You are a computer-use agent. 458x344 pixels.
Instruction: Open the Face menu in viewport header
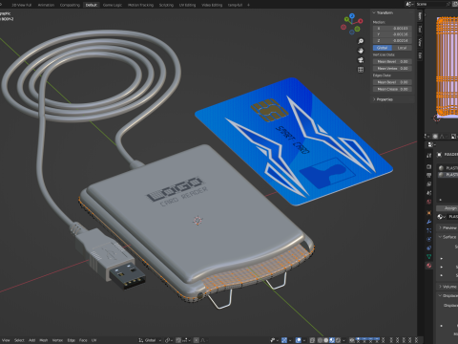pyautogui.click(x=83, y=340)
